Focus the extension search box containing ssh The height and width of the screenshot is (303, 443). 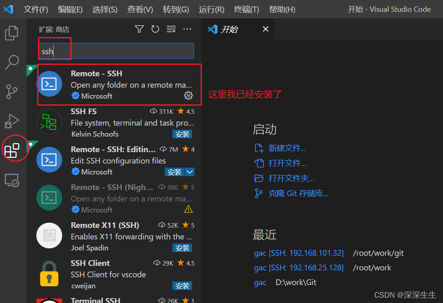pyautogui.click(x=116, y=51)
